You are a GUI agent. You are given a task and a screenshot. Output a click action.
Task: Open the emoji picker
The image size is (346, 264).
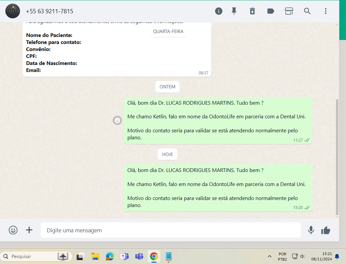[x=13, y=230]
